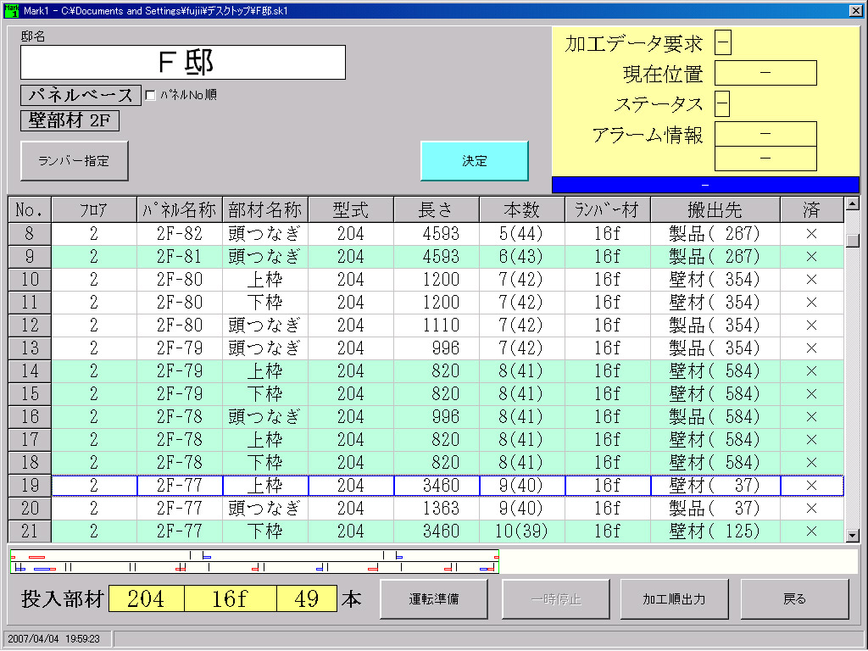Select the 邸名 input field

click(x=183, y=63)
